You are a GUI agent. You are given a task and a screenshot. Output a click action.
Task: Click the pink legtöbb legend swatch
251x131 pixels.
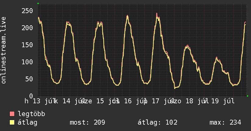point(12,114)
